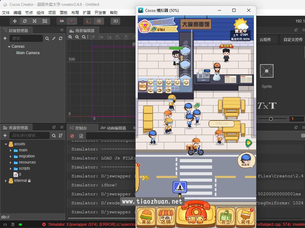Click asset search magnifier icon
This screenshot has width=305, height=228.
tap(54, 136)
